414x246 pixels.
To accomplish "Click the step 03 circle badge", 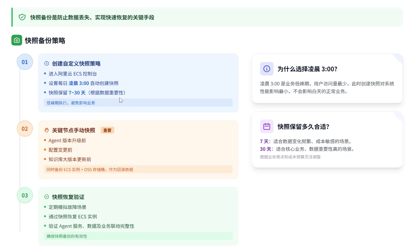I will pyautogui.click(x=25, y=195).
